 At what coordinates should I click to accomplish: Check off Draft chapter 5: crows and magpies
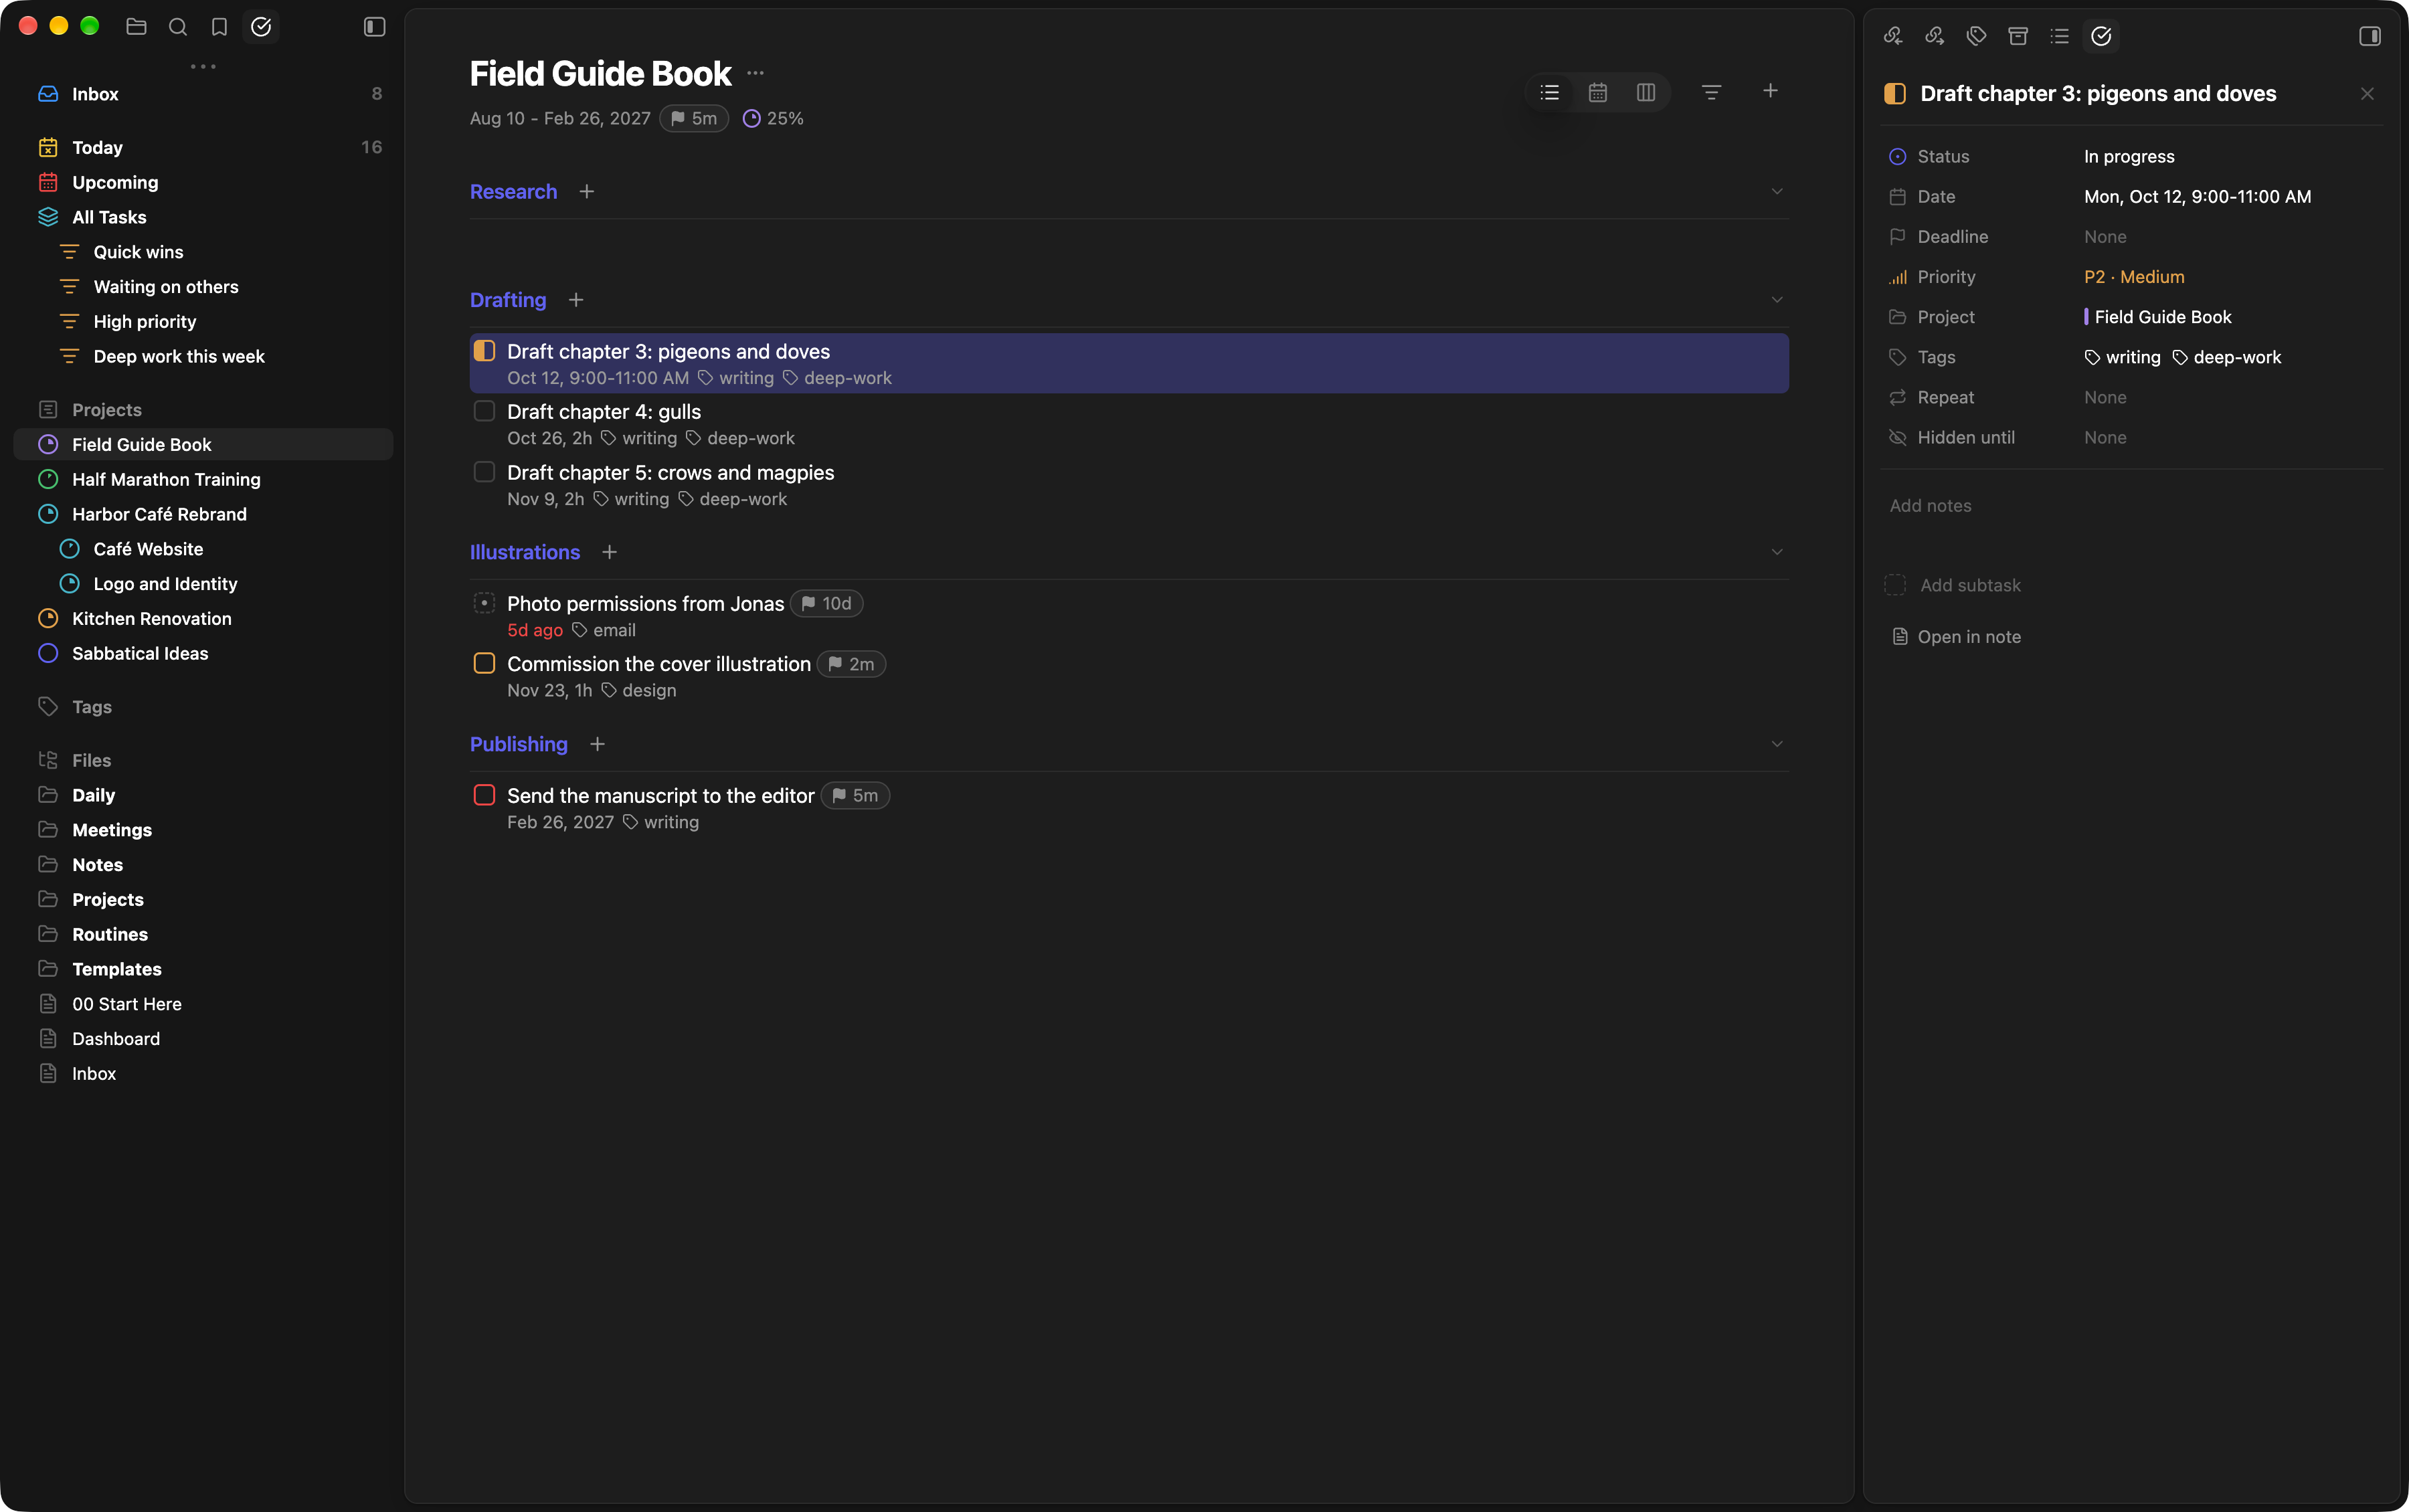pos(484,472)
